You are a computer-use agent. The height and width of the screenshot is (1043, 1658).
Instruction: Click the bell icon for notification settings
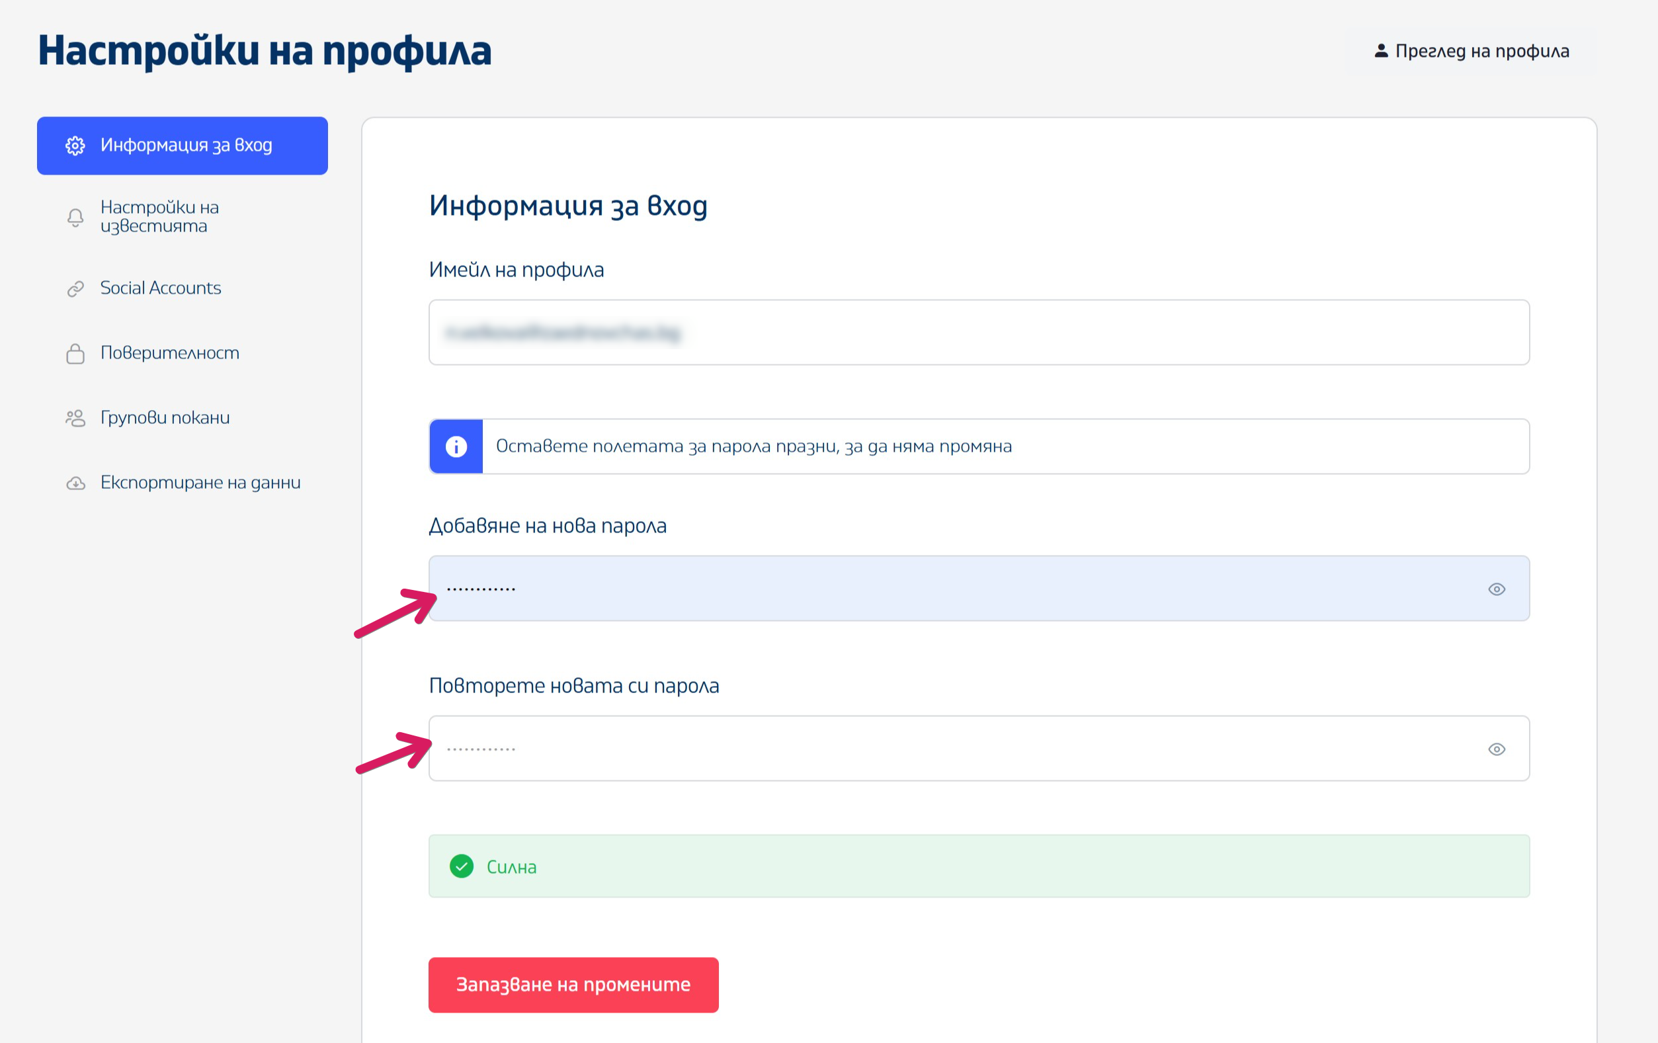pos(75,218)
